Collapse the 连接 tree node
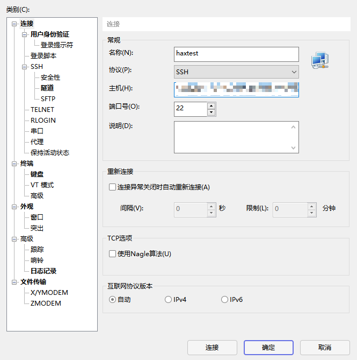 [14, 24]
